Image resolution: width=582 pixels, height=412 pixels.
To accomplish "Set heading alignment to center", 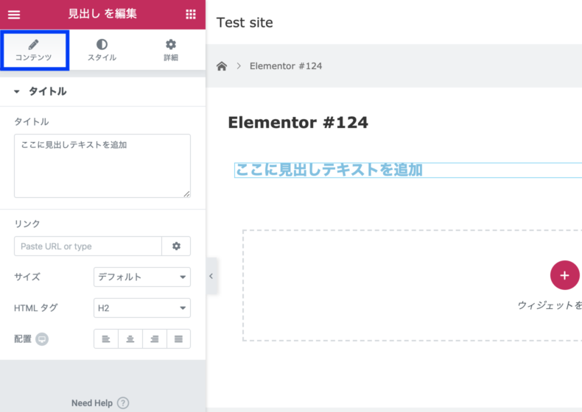I will [x=130, y=339].
